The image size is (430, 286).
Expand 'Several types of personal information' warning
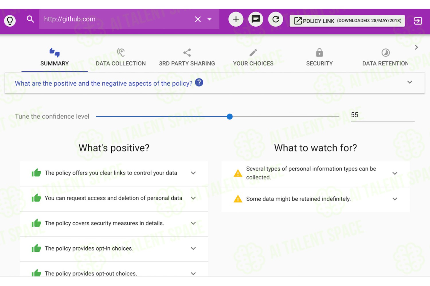tap(395, 173)
